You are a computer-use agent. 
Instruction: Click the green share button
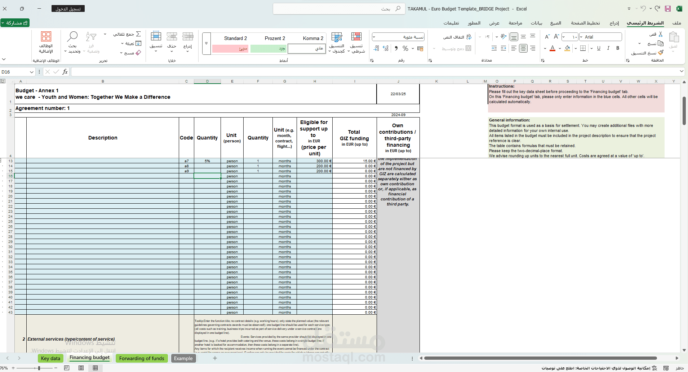point(15,23)
